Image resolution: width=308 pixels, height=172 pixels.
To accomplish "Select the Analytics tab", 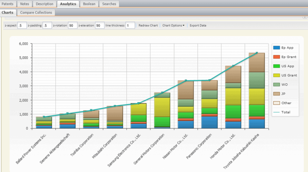I will tap(68, 4).
